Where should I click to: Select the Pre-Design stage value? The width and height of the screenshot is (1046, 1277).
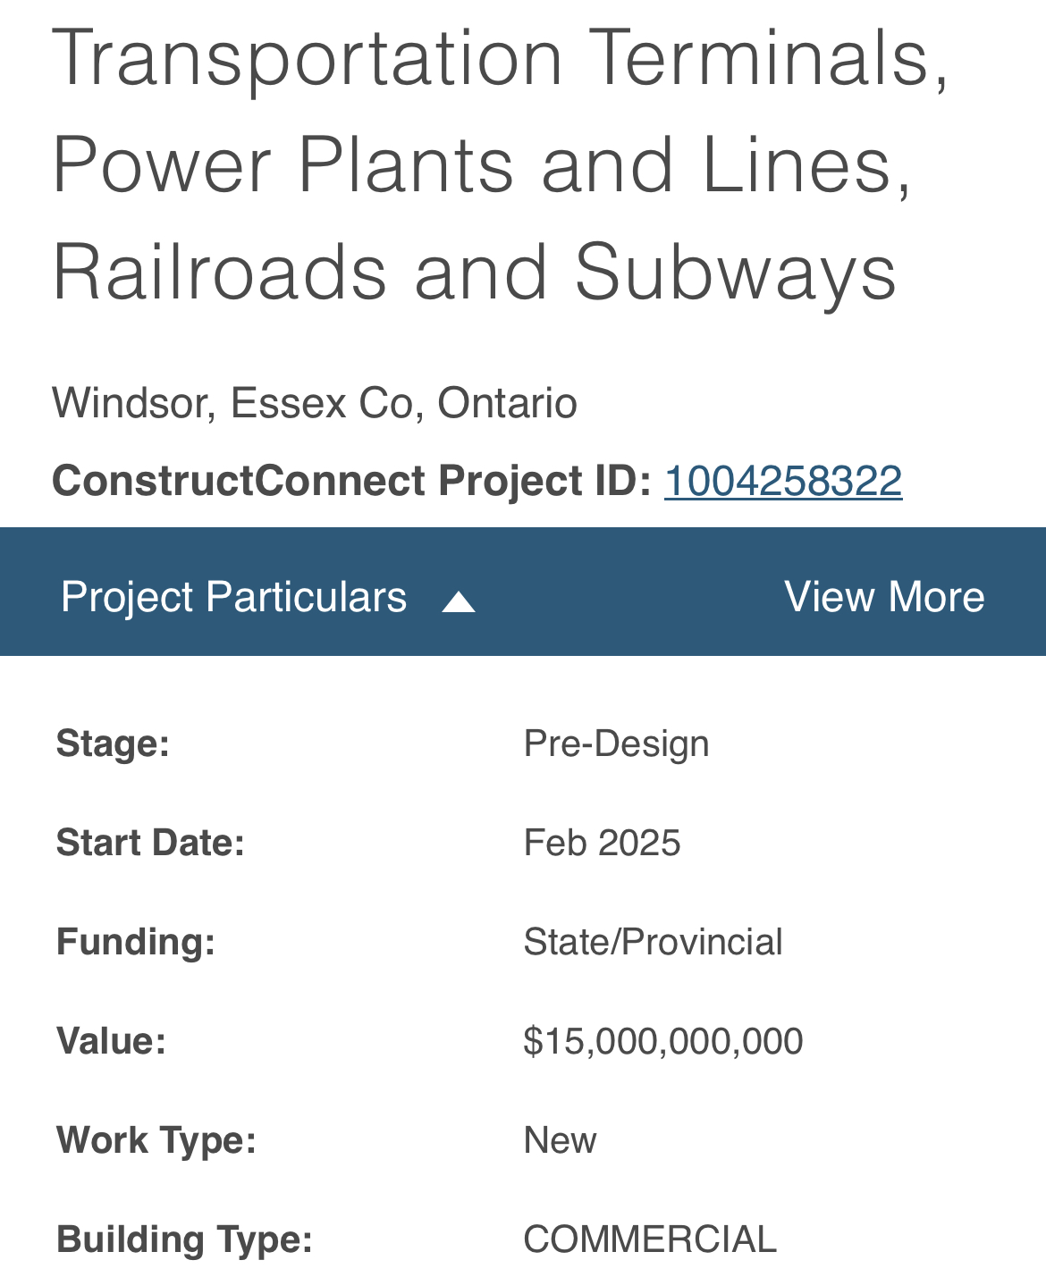(616, 744)
